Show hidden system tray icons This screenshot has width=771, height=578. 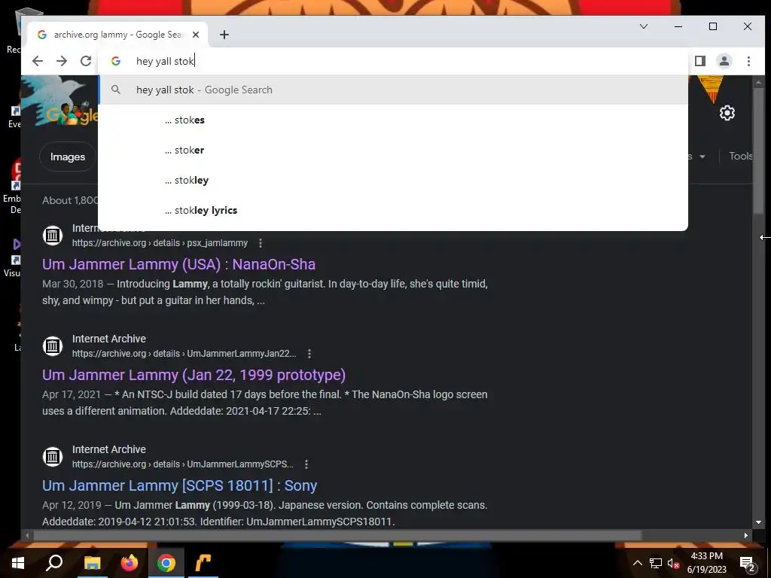(637, 563)
